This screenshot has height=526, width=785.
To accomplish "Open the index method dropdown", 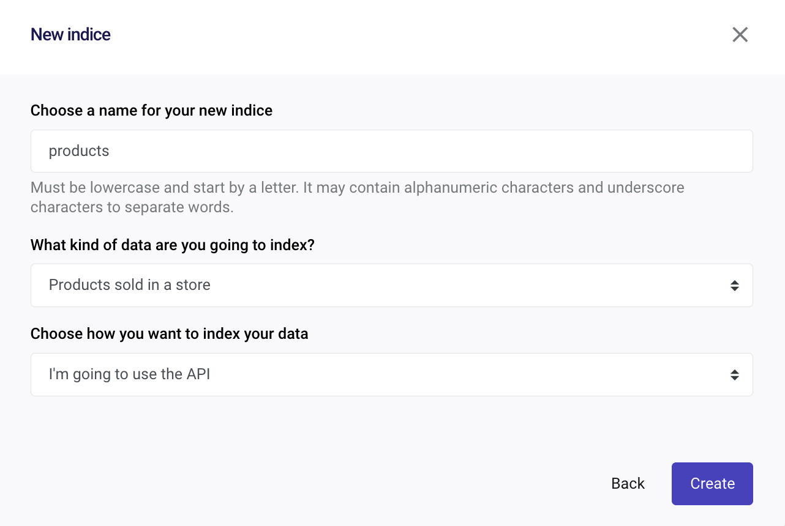I will 392,374.
